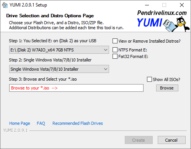Close the YUMI Setup window
This screenshot has width=191, height=149.
[x=182, y=5]
